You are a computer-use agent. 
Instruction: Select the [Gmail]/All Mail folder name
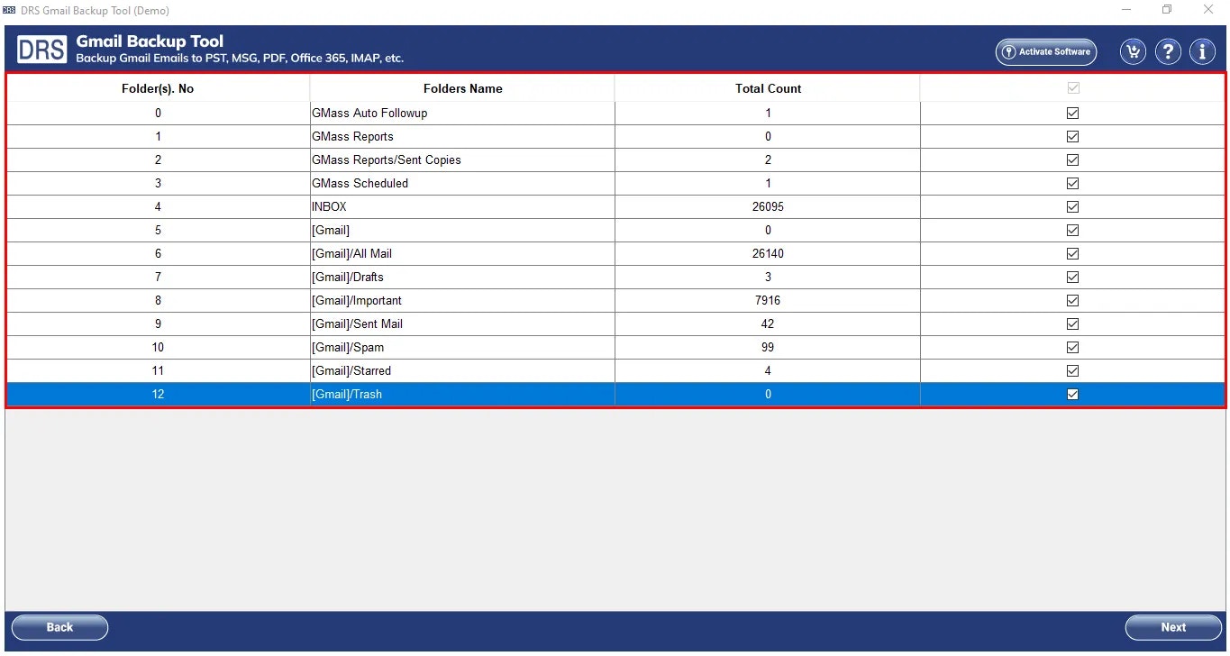351,253
